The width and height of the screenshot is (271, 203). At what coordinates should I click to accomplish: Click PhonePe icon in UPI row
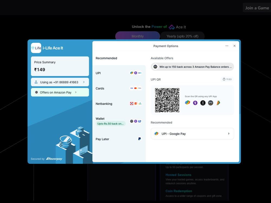(136, 73)
